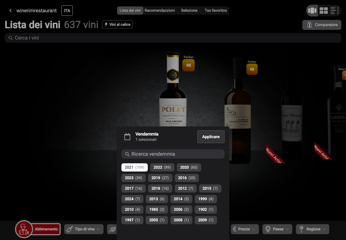Expand the Prezzo filter dropdown
Screen dimensions: 346x240
tap(245, 229)
